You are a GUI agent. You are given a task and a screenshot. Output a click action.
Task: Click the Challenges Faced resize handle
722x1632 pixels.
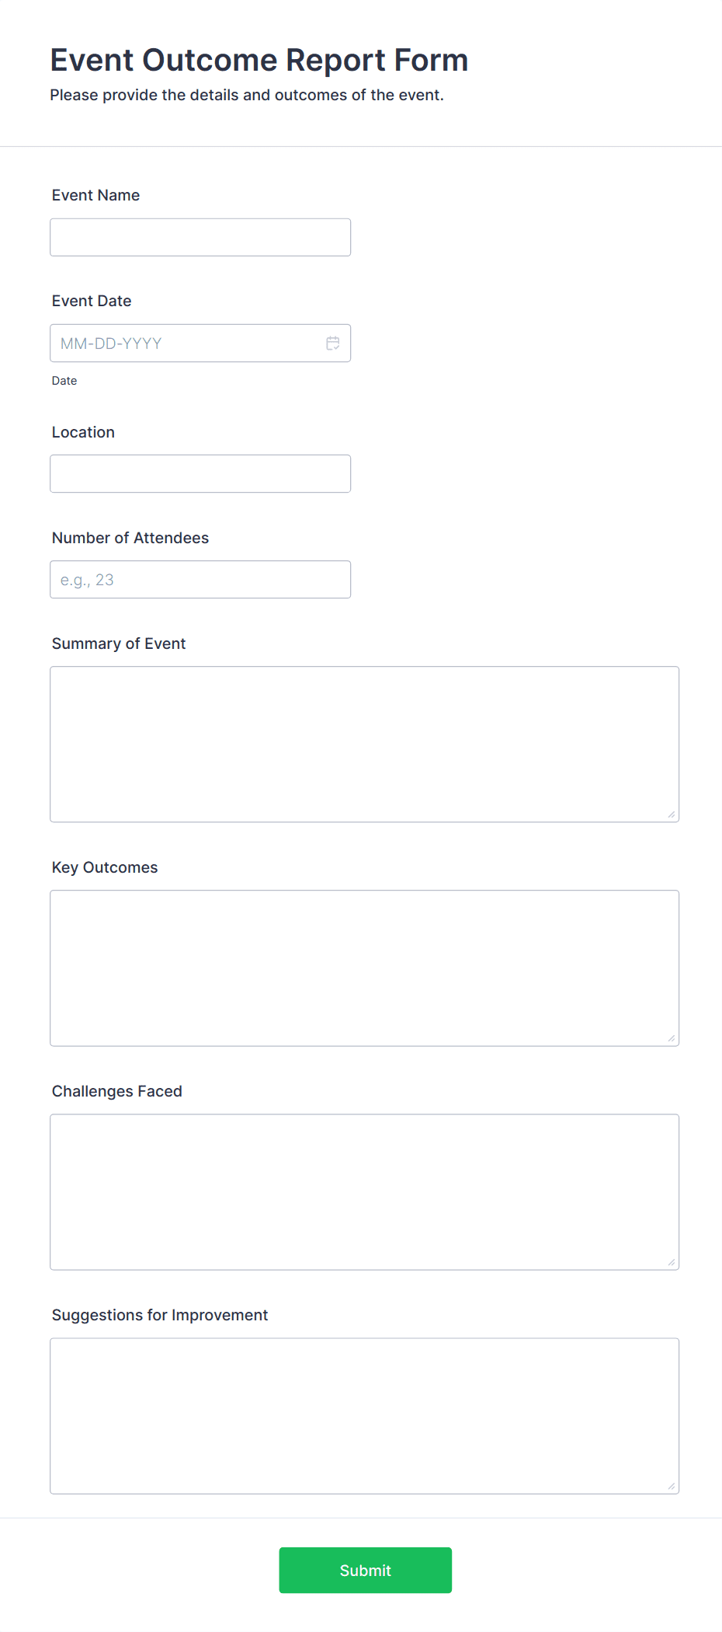point(672,1262)
